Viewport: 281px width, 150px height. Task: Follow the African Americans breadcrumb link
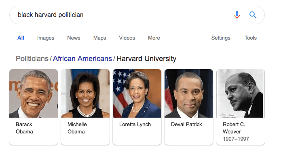[82, 59]
